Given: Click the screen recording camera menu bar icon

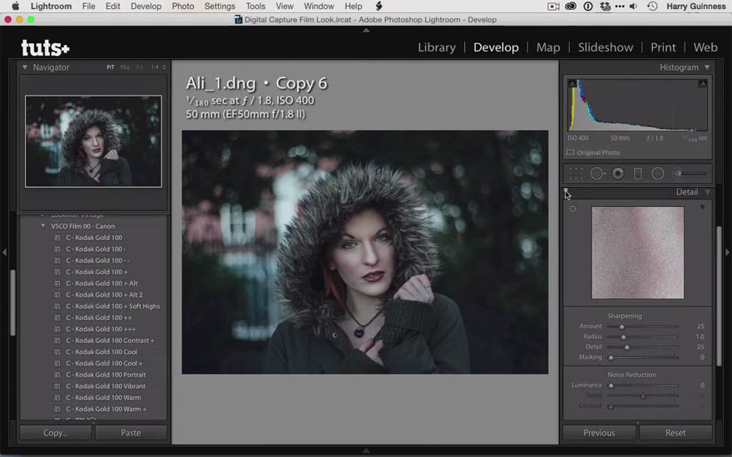Looking at the screenshot, I should [x=553, y=6].
